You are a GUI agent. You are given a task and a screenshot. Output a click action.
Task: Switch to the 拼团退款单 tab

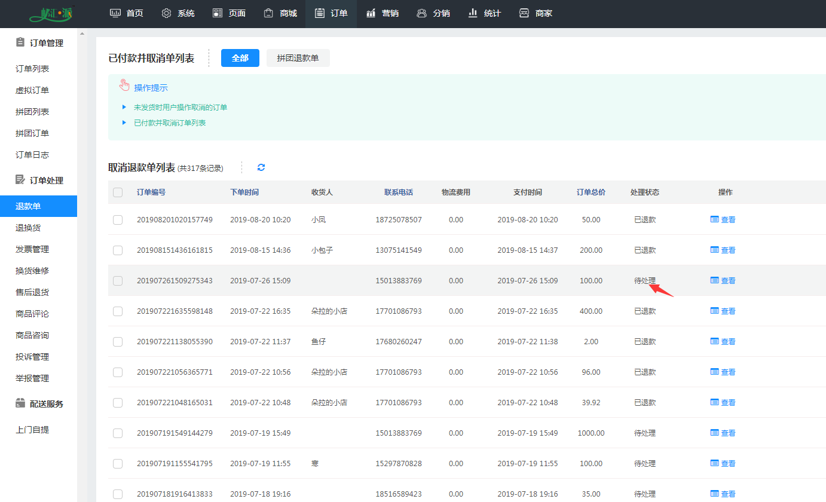point(298,58)
